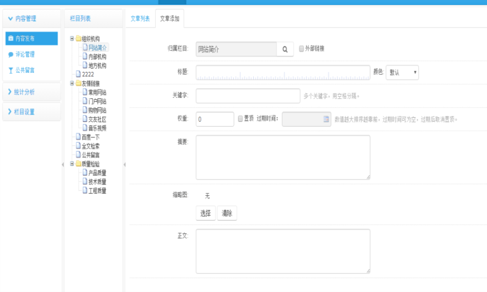
Task: Click the 公共留言 filter icon
Action: coord(11,70)
